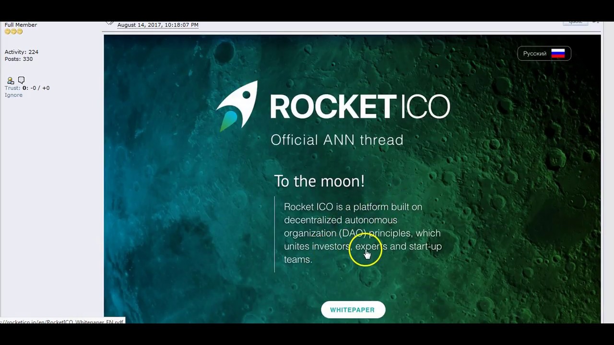The height and width of the screenshot is (345, 614).
Task: Open the poster's profile icon
Action: 11,80
